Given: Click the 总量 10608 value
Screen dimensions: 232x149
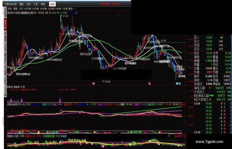Looking at the screenshot, I should (209, 69).
